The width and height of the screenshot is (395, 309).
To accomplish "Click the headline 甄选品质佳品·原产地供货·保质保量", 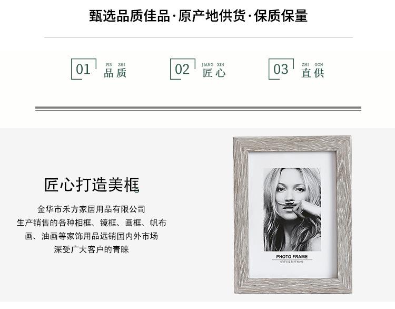I will (x=198, y=16).
